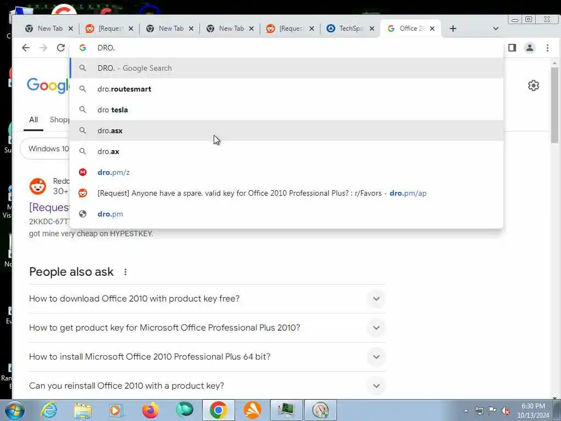
Task: Select the dro.asx suggestion
Action: [x=287, y=130]
